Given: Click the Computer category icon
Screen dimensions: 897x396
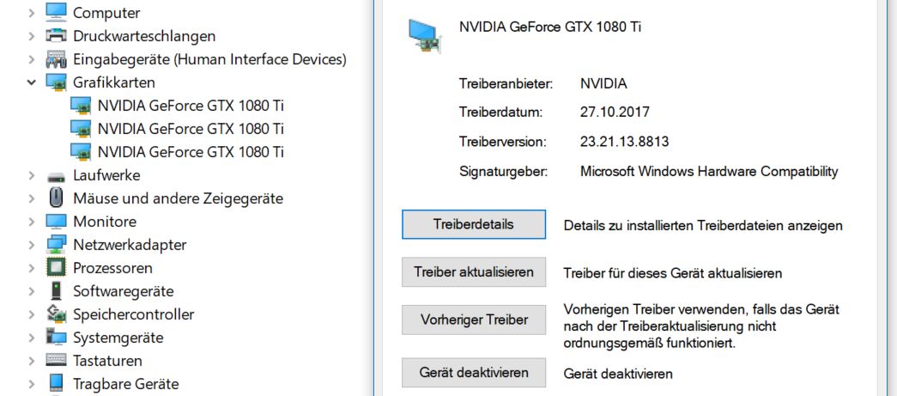Looking at the screenshot, I should [x=56, y=12].
